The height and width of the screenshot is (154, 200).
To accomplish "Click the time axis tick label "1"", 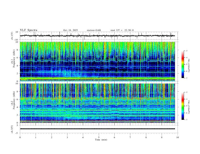I will click(36, 137).
